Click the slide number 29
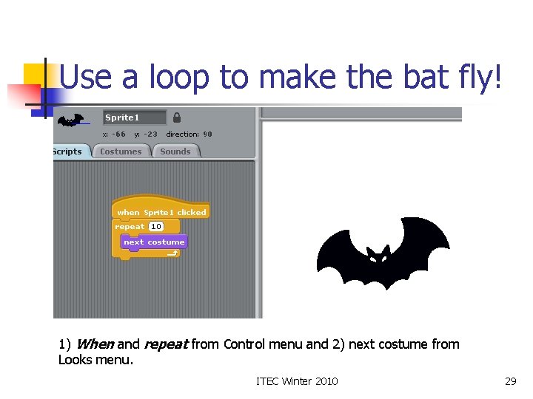 [511, 381]
